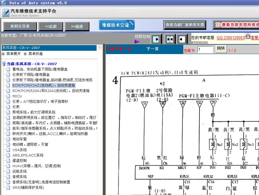Open 音频系统(无音响),免提电话控制装置
This screenshot has height=195, width=259.
[x=41, y=182]
